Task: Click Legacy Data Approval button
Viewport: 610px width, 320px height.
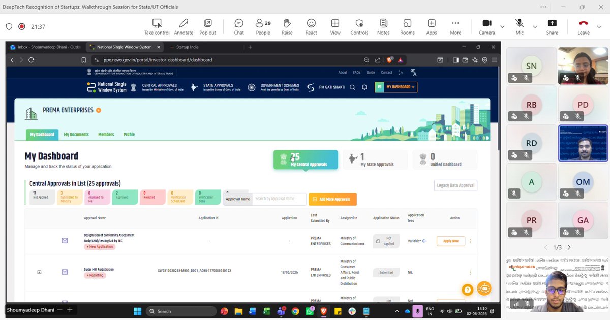Action: (456, 185)
